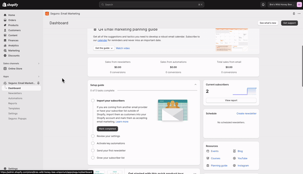
Task: Click the Get support button
Action: 289,23
